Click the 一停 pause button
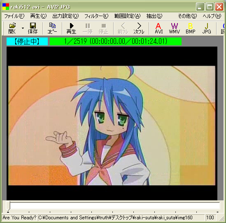The height and width of the screenshot is (223, 226). 88,28
